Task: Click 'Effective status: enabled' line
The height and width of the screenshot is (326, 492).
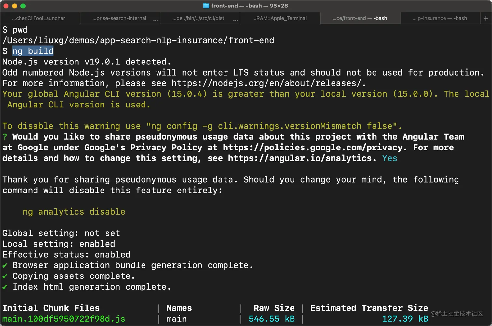Action: [x=66, y=255]
